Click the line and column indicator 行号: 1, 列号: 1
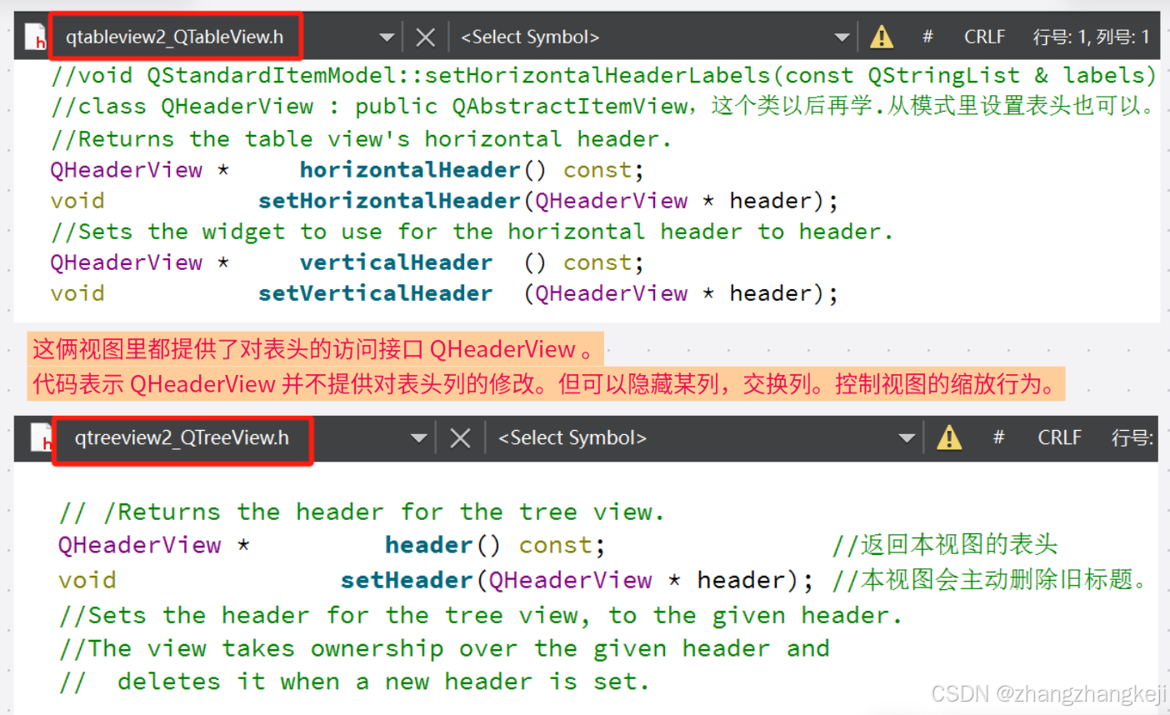The width and height of the screenshot is (1170, 715). (1092, 37)
